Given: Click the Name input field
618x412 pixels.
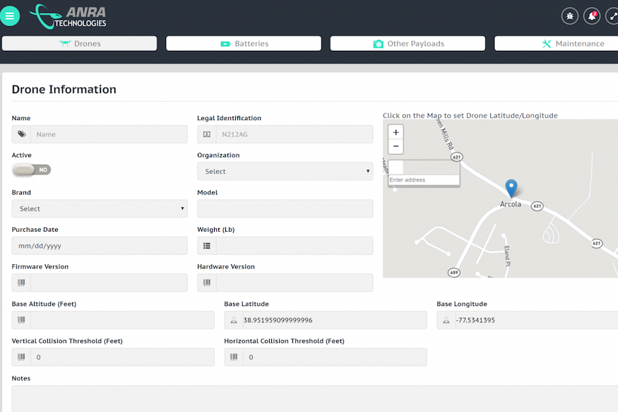Looking at the screenshot, I should coord(109,134).
